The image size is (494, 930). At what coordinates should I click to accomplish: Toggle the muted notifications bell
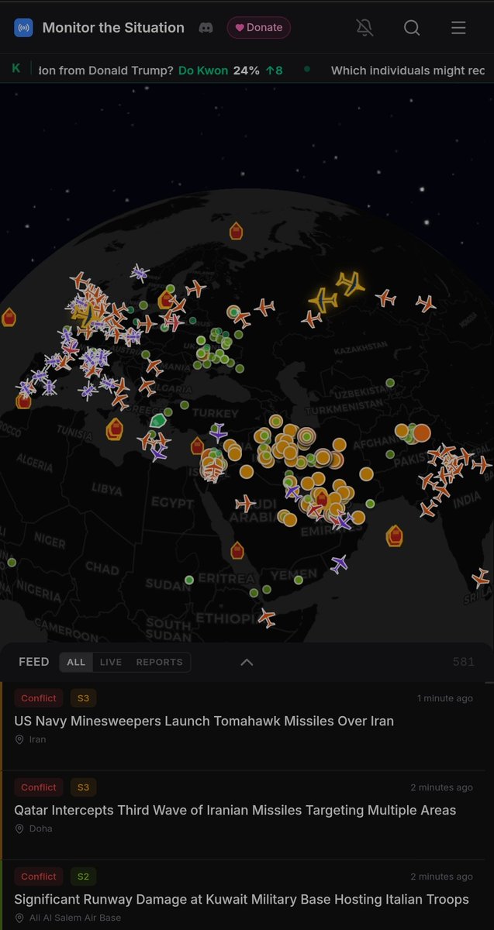click(x=364, y=28)
